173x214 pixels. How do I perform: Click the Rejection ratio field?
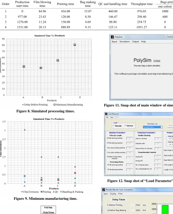click(158, 144)
